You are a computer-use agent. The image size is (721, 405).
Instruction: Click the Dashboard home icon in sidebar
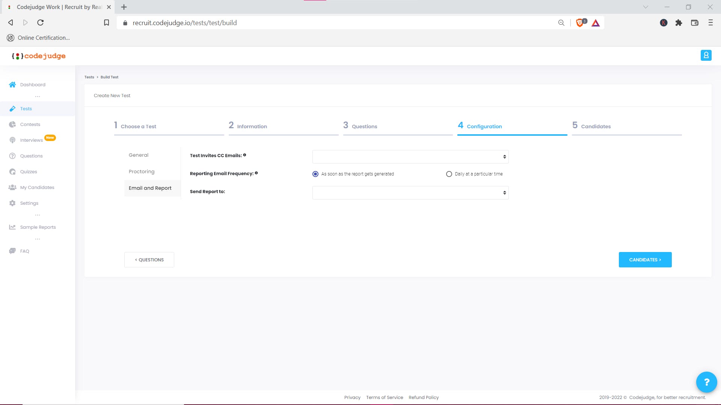point(12,85)
